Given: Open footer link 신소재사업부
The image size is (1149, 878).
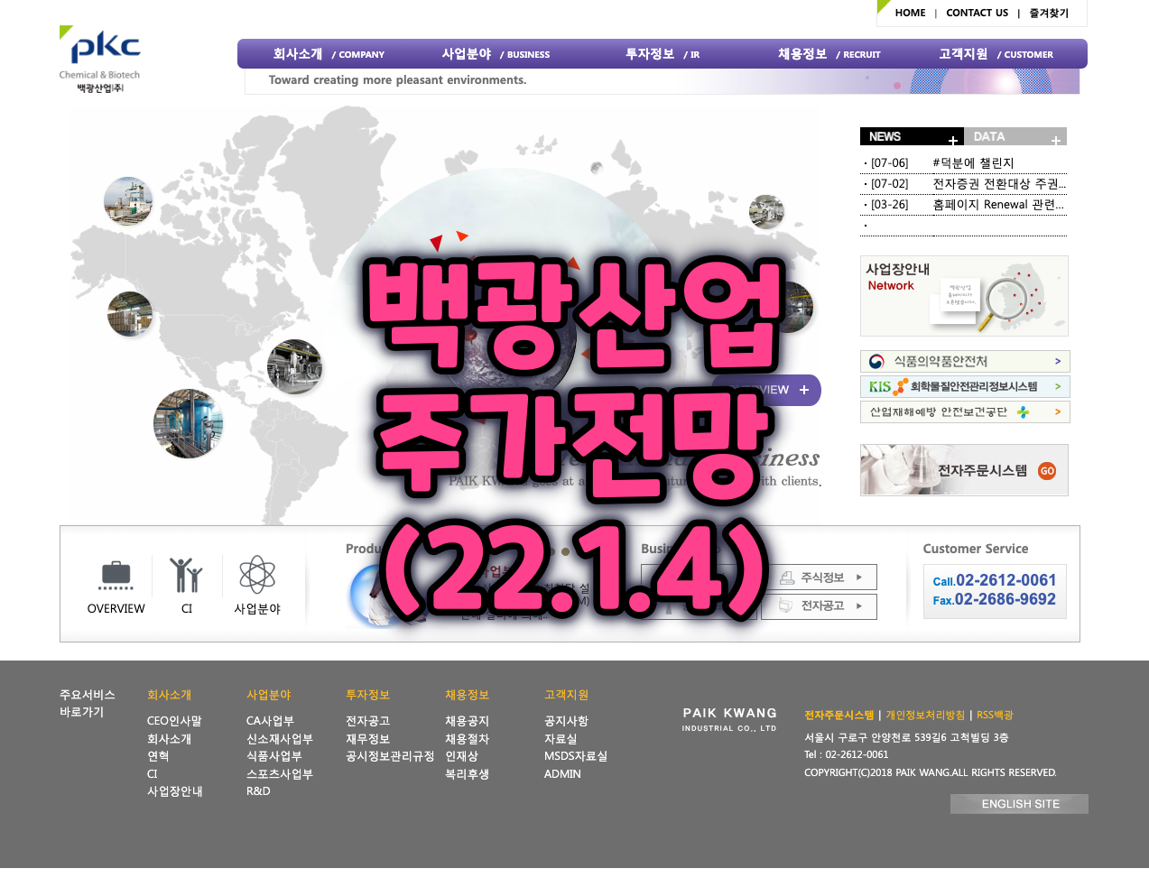Looking at the screenshot, I should [280, 739].
